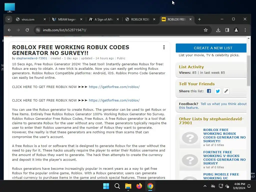Share this list on Twitter
256x192 pixels.
(218, 91)
